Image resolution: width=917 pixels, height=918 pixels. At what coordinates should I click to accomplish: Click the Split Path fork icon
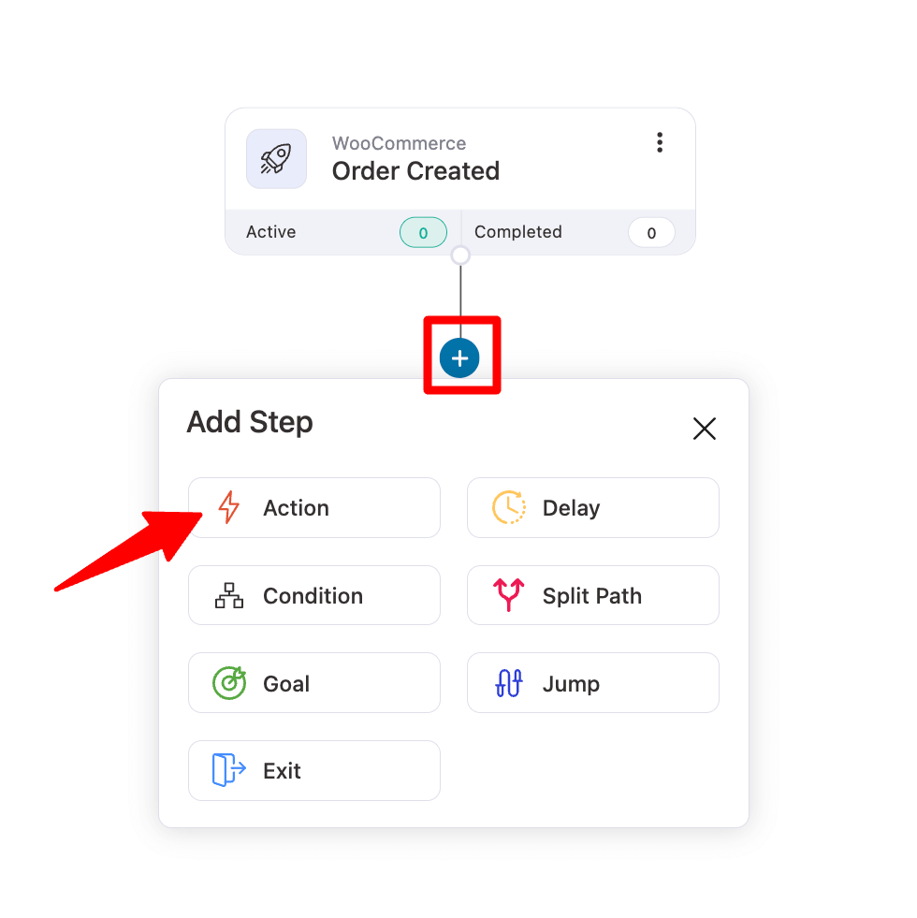pyautogui.click(x=508, y=595)
